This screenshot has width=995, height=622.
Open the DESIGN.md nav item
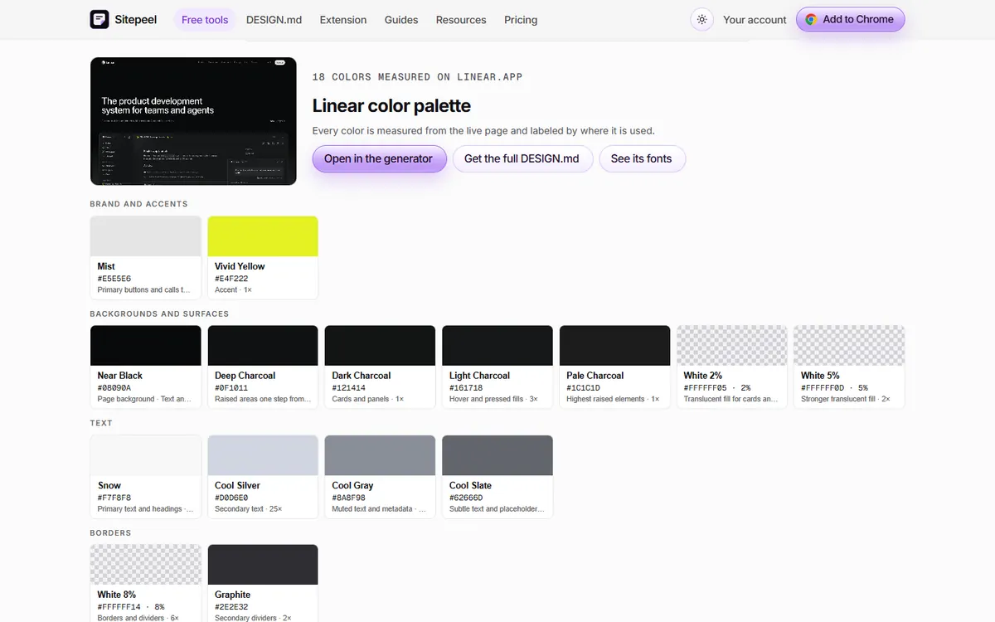(x=274, y=20)
